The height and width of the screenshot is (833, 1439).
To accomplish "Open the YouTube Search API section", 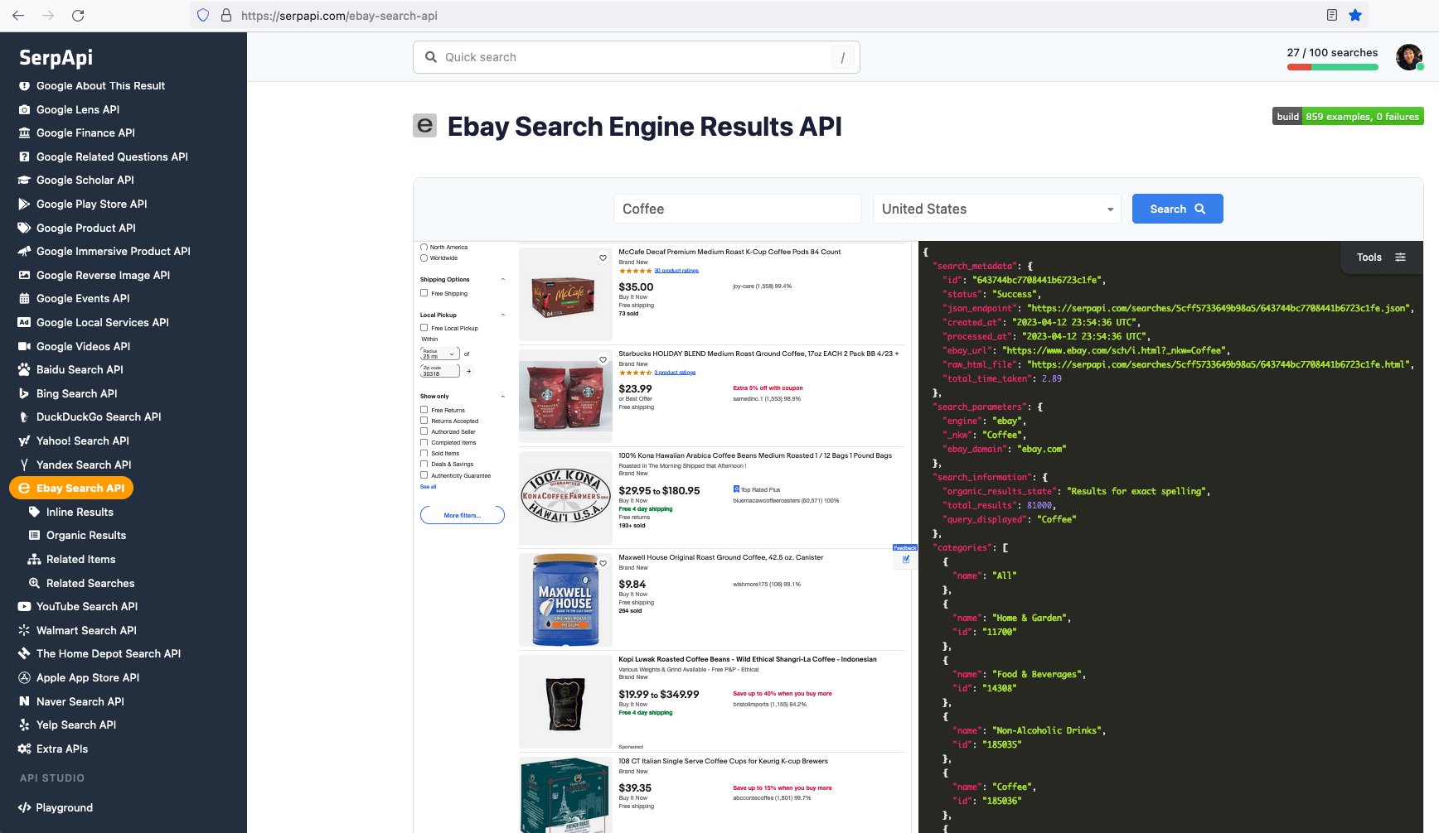I will (x=86, y=606).
